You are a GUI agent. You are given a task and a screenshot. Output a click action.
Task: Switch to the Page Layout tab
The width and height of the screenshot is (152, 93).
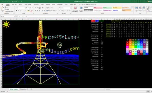pos(28,4)
